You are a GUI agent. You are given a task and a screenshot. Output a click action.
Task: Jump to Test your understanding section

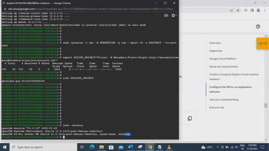(224, 100)
